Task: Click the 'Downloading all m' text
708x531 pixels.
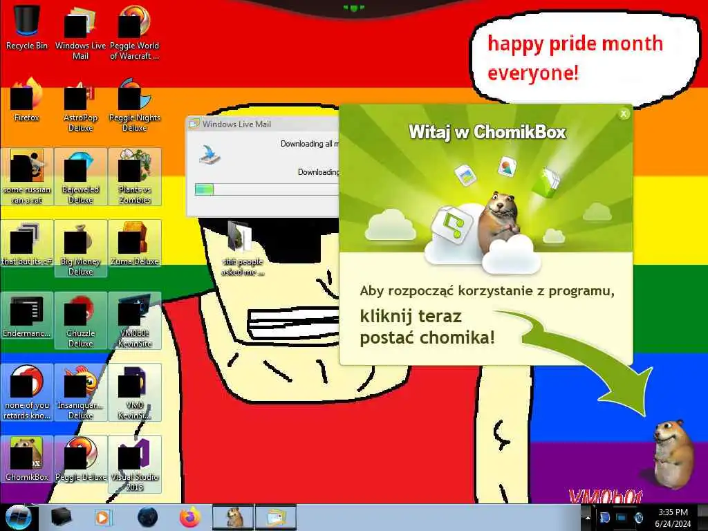Action: pyautogui.click(x=309, y=144)
